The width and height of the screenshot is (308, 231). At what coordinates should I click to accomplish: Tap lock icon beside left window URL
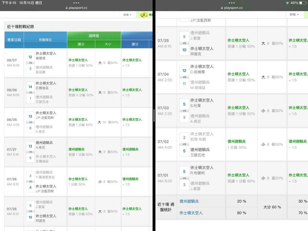pyautogui.click(x=66, y=8)
